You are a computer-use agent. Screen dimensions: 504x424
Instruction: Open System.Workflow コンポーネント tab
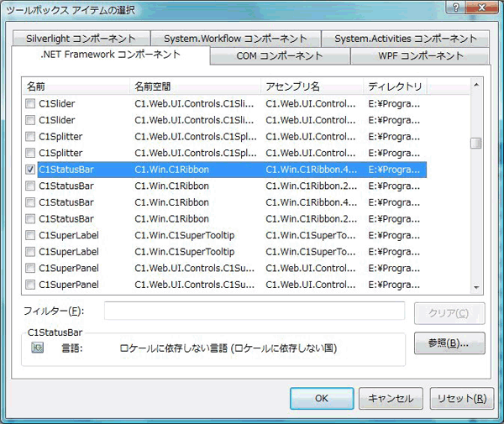click(235, 39)
